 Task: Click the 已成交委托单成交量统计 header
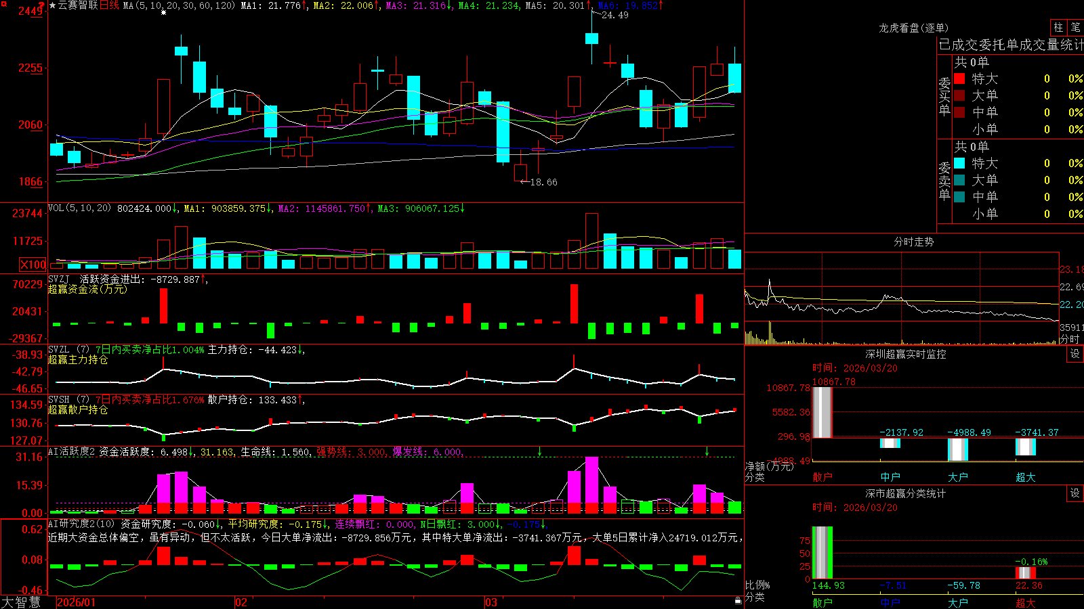(1011, 45)
